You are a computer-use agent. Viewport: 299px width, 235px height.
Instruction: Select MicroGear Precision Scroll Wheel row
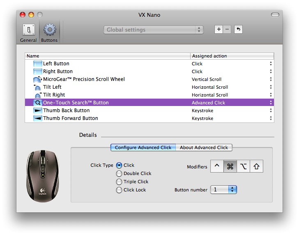point(149,79)
